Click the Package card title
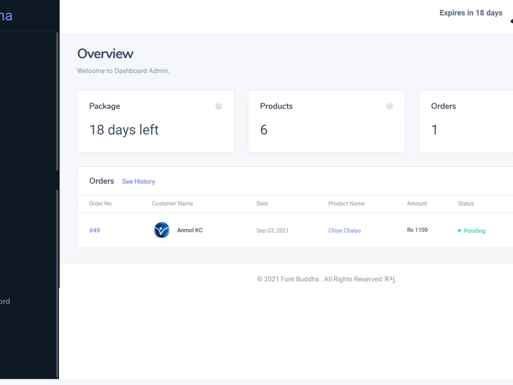Screen dimensions: 513x385 click(105, 106)
